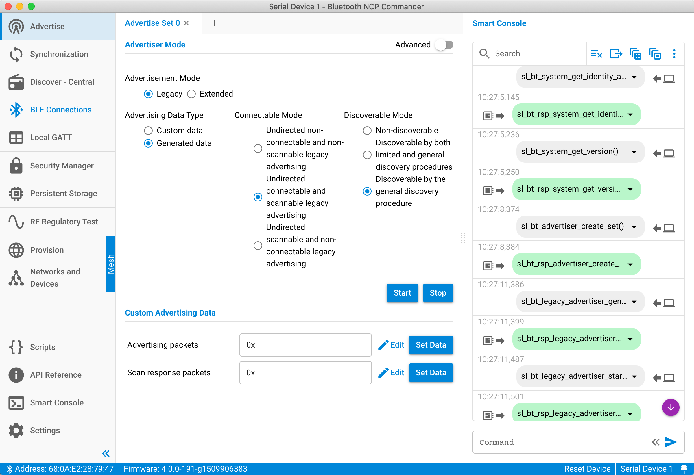
Task: Click purple scroll-to-bottom arrow button
Action: (x=671, y=407)
